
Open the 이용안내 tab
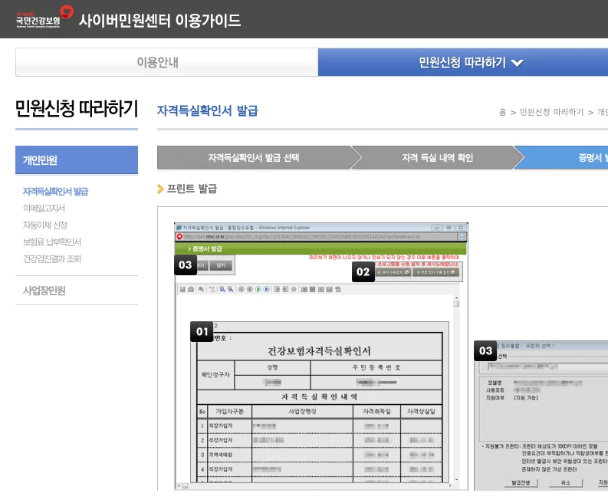tap(166, 62)
